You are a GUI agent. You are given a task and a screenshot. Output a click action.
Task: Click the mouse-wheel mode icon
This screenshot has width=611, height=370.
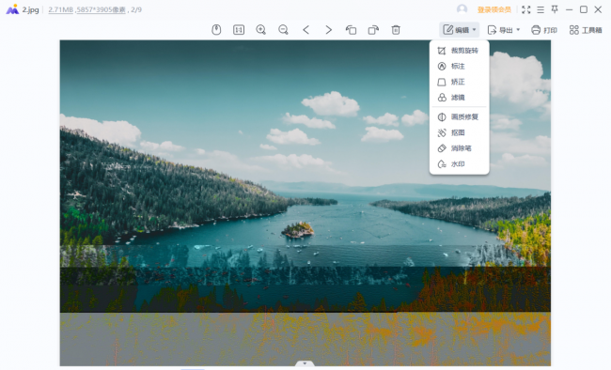point(216,30)
